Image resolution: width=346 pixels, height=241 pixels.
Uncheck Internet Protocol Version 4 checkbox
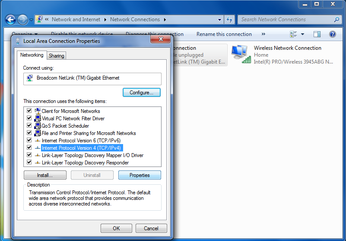tap(29, 147)
